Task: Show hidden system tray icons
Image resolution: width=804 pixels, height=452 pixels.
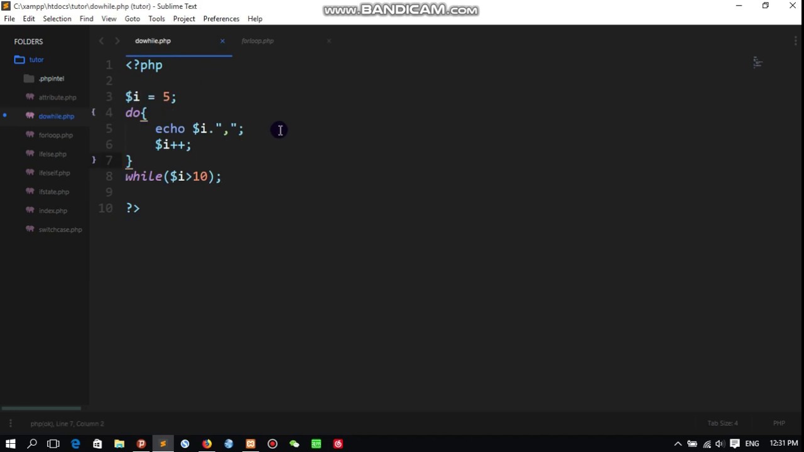Action: tap(678, 444)
